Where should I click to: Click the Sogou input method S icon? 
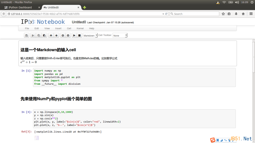[213, 140]
